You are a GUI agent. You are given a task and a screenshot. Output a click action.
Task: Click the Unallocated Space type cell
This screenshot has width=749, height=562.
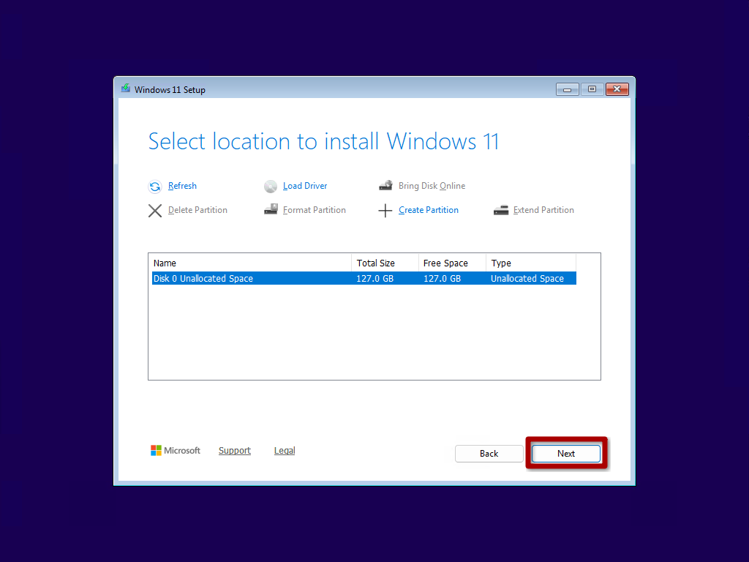tap(527, 279)
